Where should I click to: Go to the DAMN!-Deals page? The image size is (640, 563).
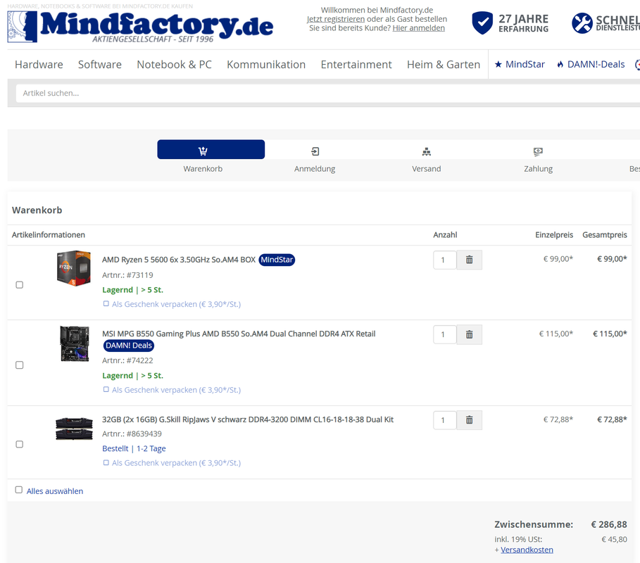(591, 65)
